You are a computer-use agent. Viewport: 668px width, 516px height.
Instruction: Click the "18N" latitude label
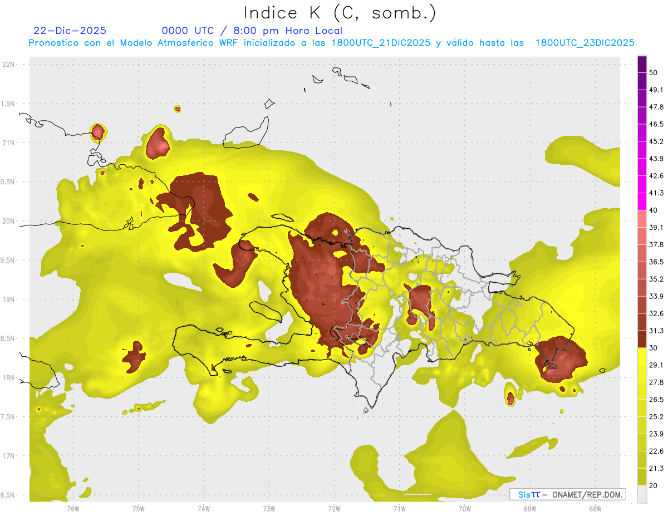pyautogui.click(x=9, y=378)
